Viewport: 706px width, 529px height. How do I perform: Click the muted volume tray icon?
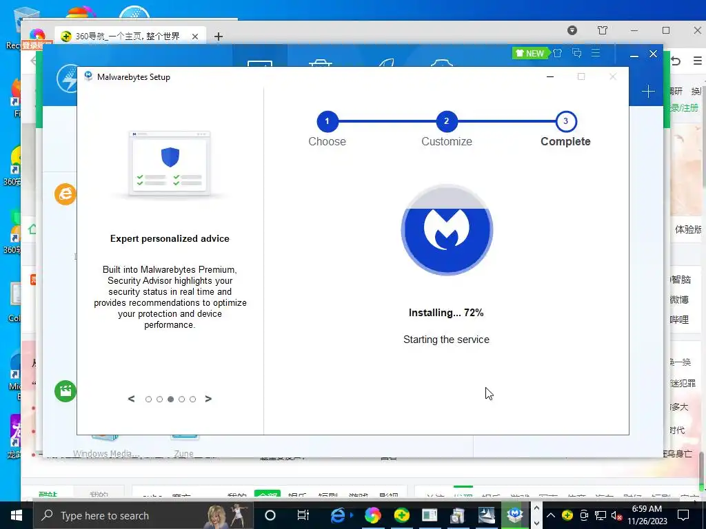pos(617,515)
